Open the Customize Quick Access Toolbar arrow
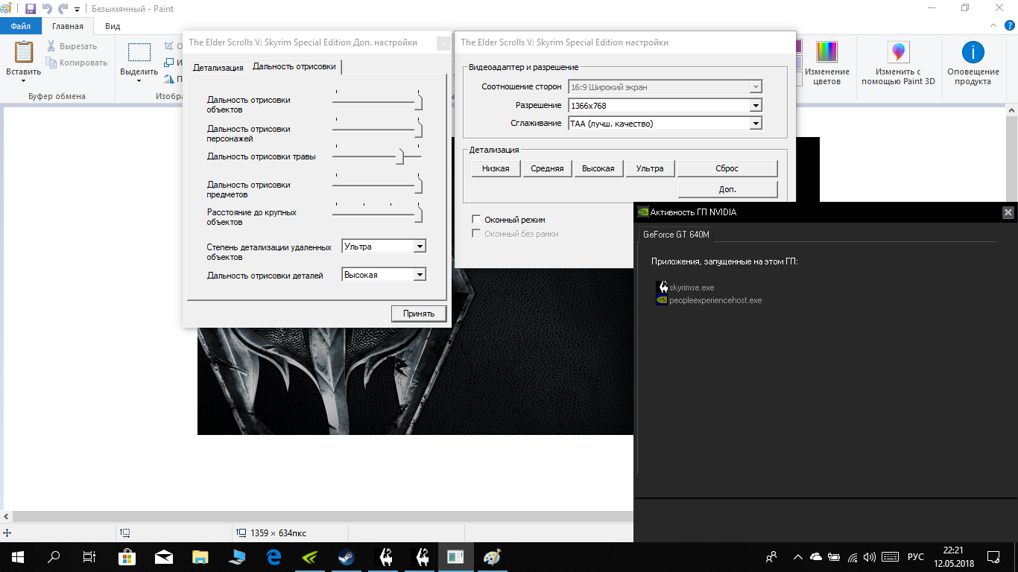Image resolution: width=1018 pixels, height=572 pixels. coord(77,10)
